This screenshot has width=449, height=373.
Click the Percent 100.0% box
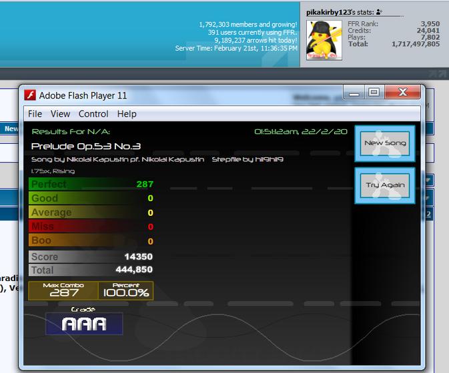point(125,290)
